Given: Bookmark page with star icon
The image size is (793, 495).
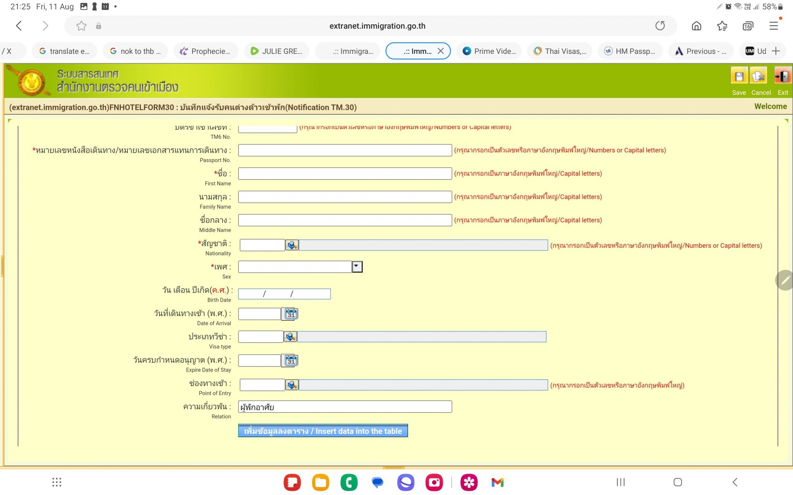Looking at the screenshot, I should [81, 26].
